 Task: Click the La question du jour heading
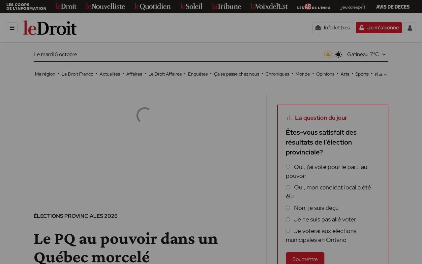pos(321,118)
